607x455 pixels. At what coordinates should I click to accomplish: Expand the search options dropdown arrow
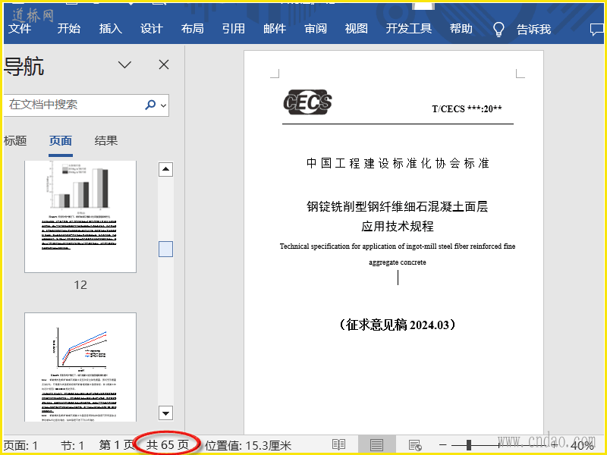(163, 105)
